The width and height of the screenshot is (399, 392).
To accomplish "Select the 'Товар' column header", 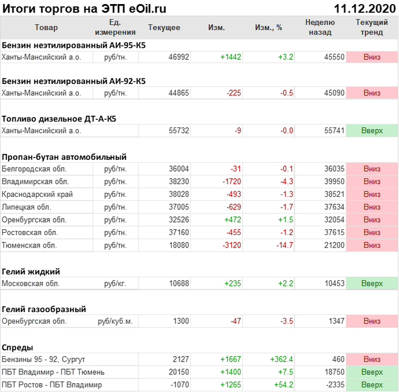I will point(46,28).
